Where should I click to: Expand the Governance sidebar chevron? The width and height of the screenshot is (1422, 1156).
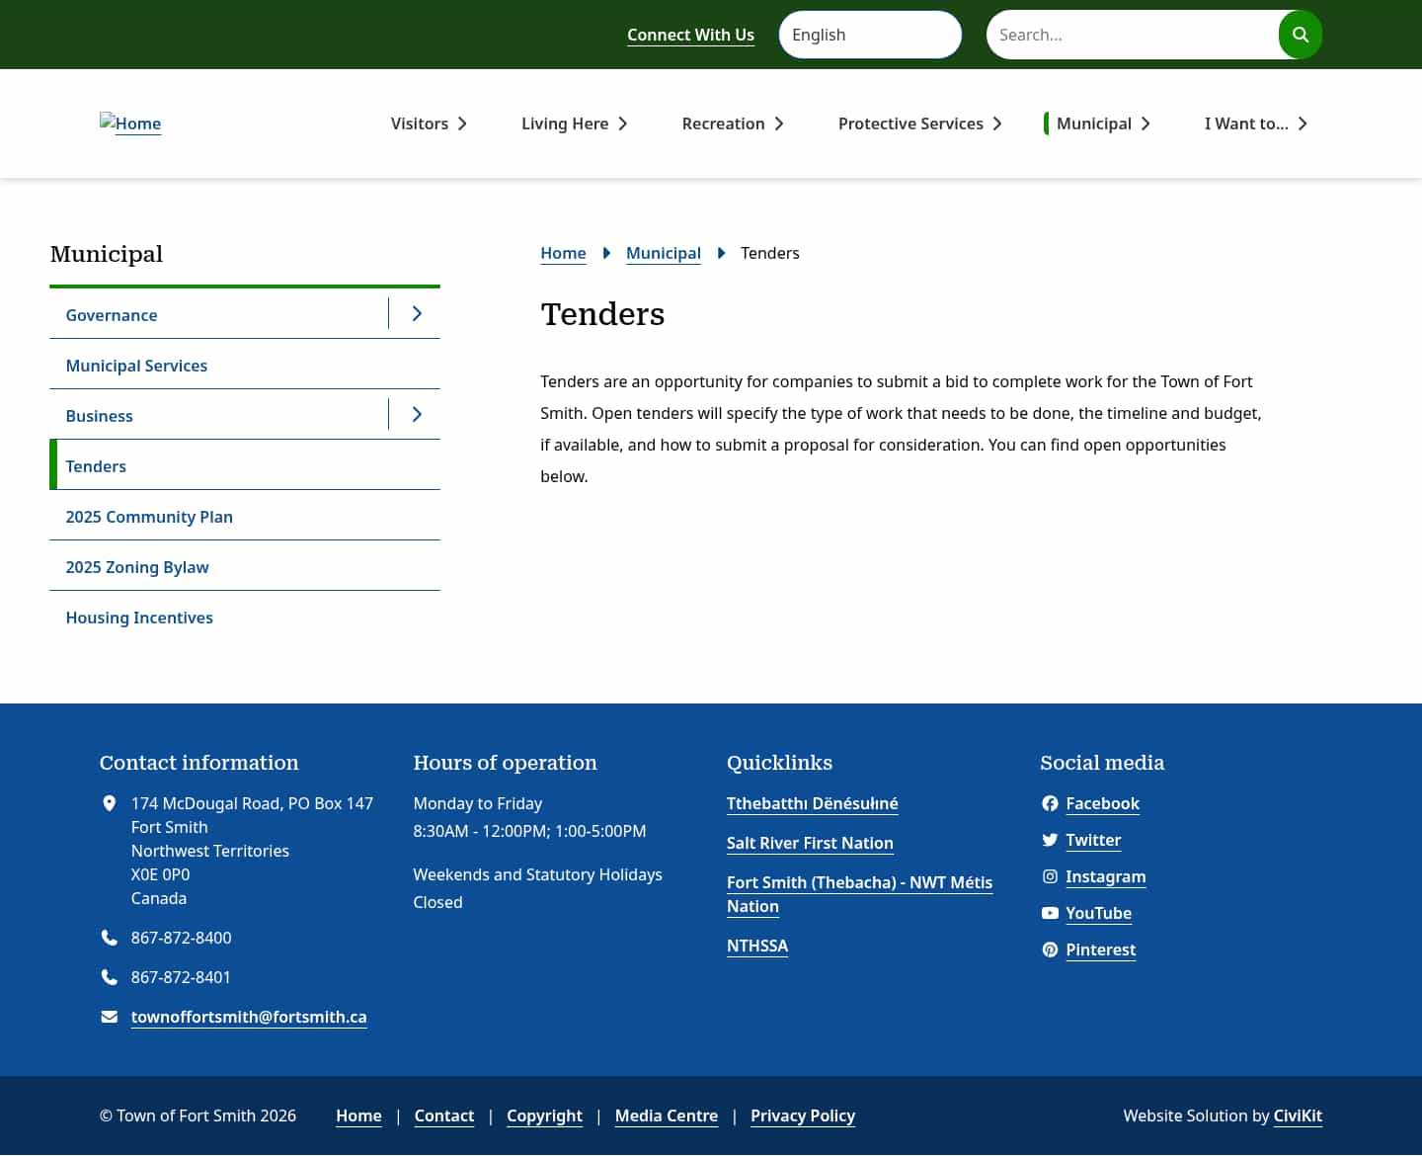(416, 313)
